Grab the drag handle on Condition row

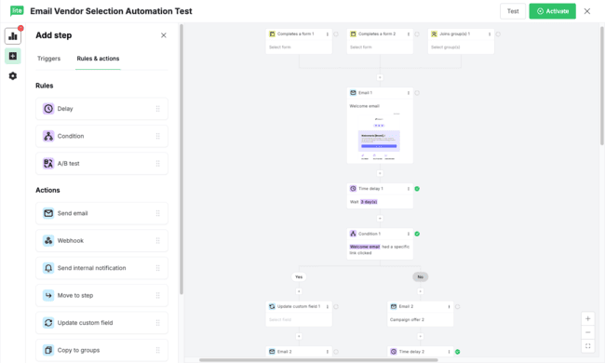pyautogui.click(x=158, y=136)
